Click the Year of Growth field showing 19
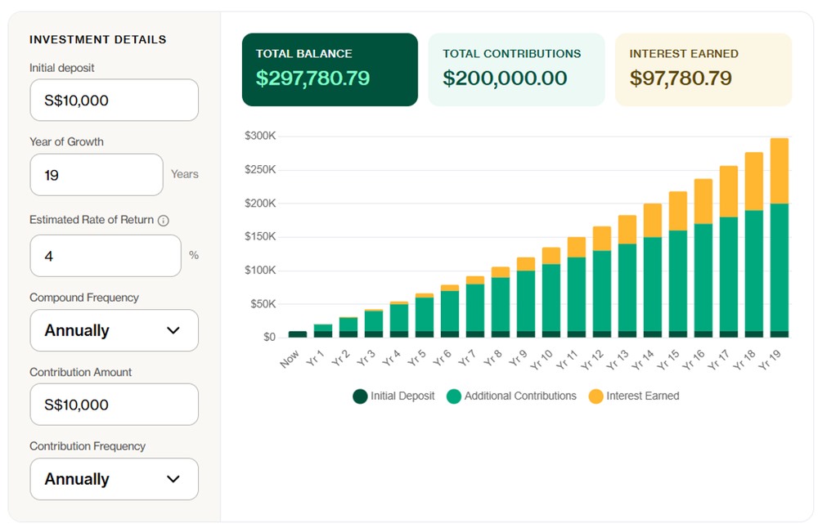Viewport: 818px width, 524px height. (x=97, y=175)
